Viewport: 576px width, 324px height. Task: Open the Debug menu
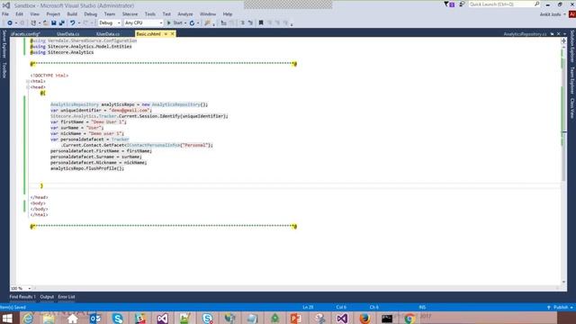[90, 14]
